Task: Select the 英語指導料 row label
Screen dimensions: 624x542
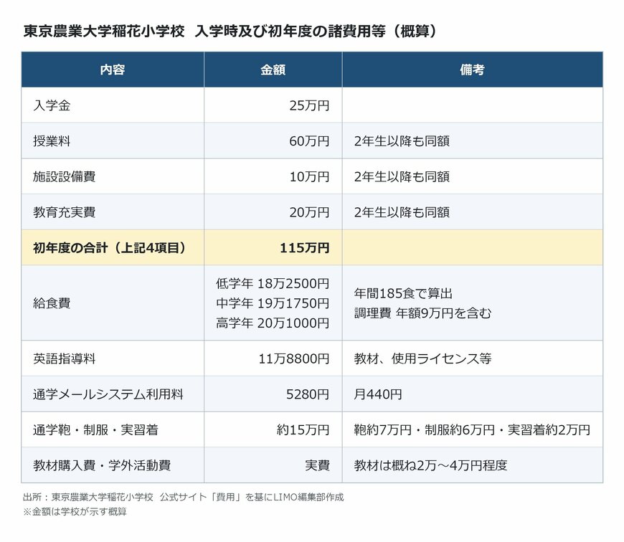Action: [x=64, y=358]
